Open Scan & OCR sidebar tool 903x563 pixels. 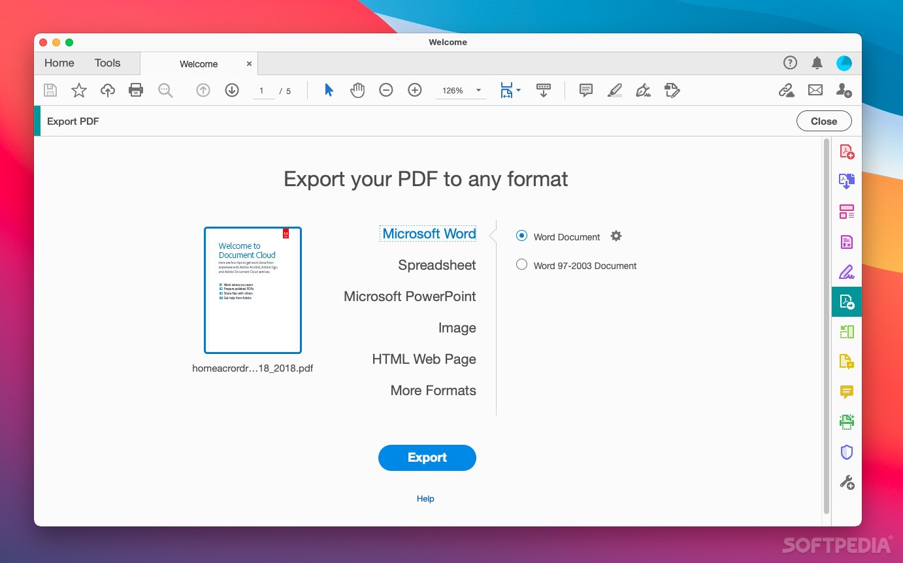click(x=847, y=422)
